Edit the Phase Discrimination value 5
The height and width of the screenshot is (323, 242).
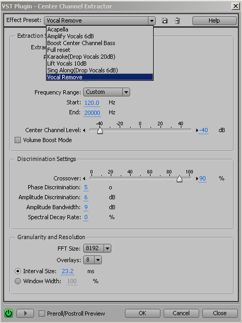tap(86, 187)
